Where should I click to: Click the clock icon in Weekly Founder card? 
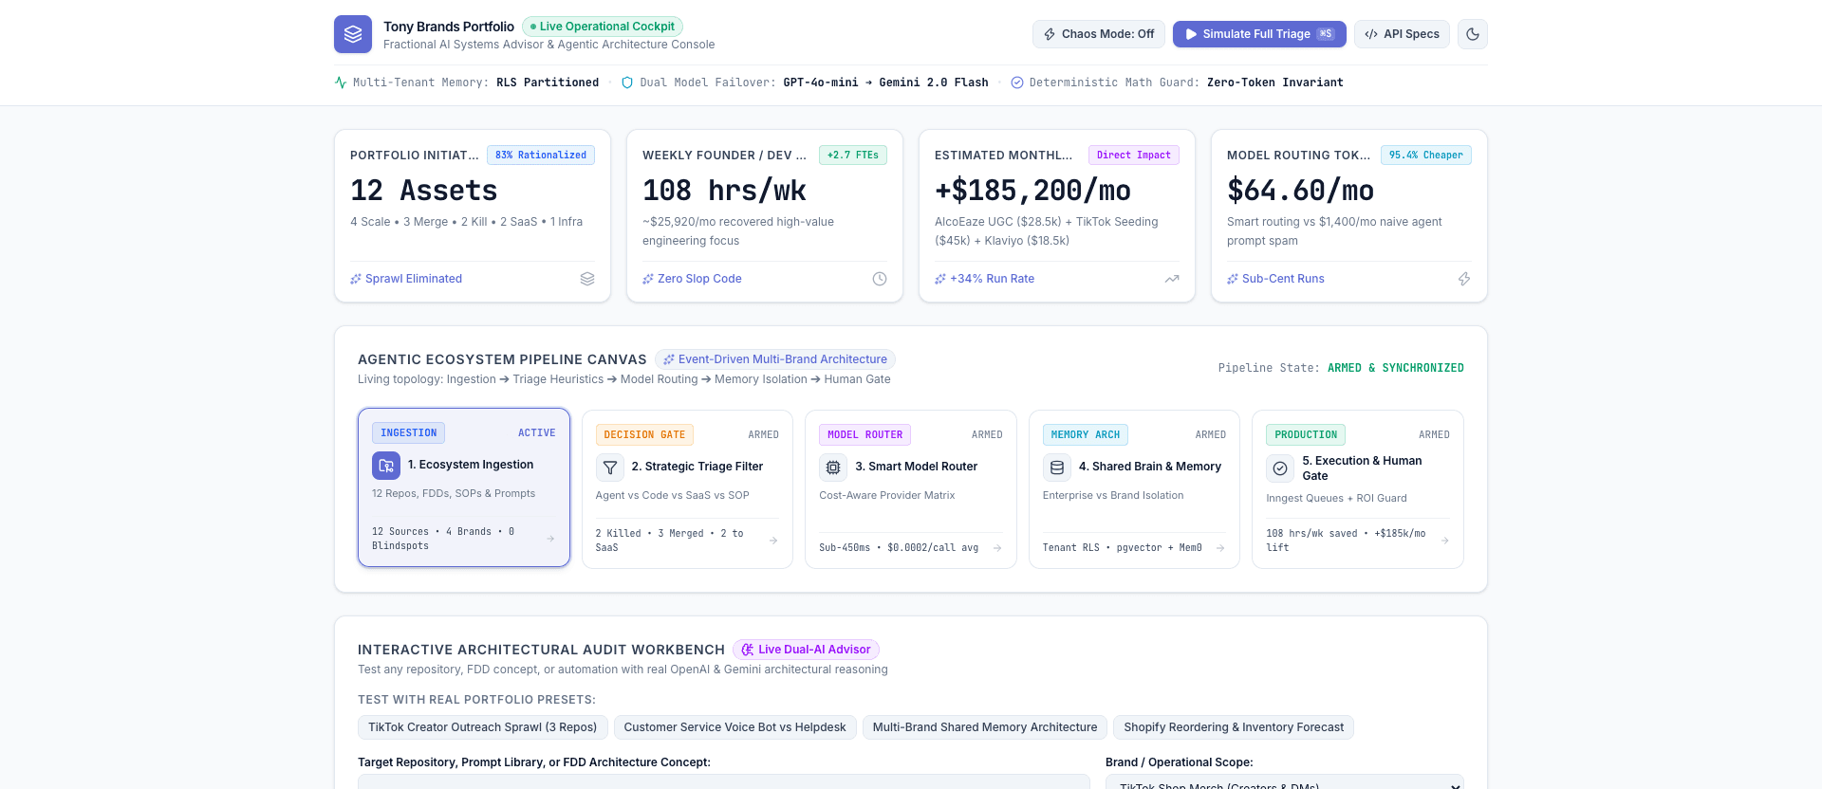coord(880,279)
